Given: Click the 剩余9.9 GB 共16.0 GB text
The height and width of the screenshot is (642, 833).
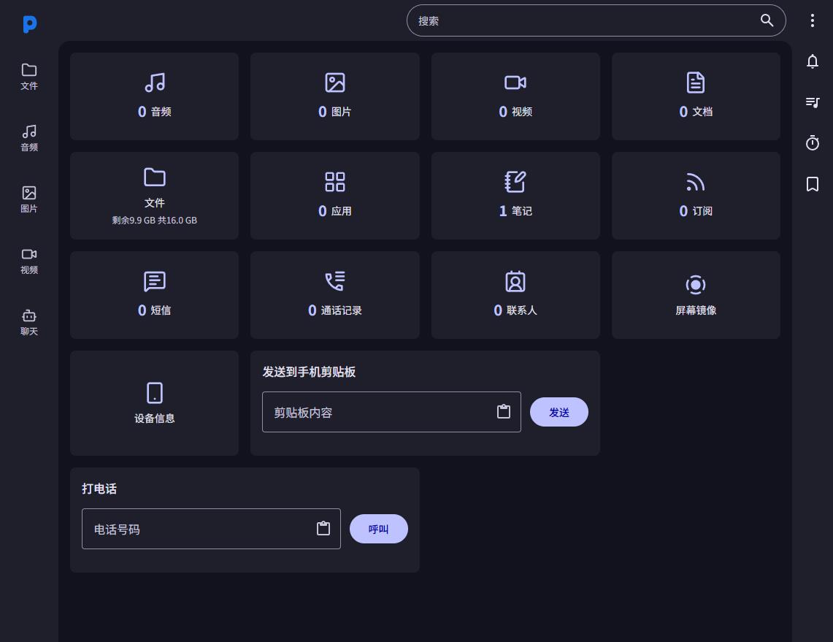Looking at the screenshot, I should 155,220.
